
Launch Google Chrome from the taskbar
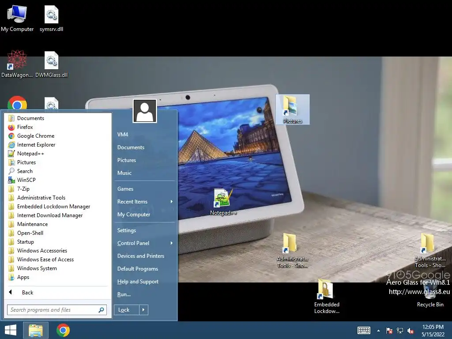point(63,330)
